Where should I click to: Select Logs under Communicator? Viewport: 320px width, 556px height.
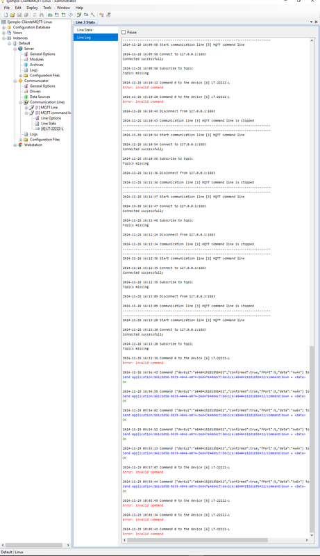pyautogui.click(x=33, y=134)
